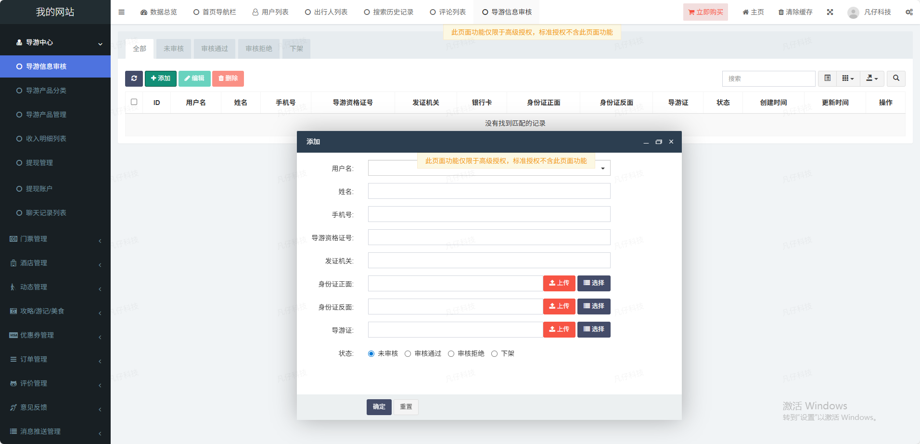
Task: Switch to the 未审核 tab
Action: pyautogui.click(x=174, y=49)
